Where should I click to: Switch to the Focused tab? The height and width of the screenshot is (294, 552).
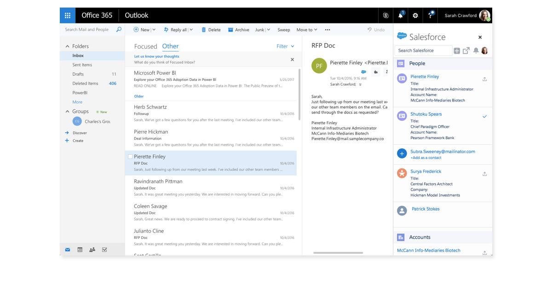coord(145,46)
